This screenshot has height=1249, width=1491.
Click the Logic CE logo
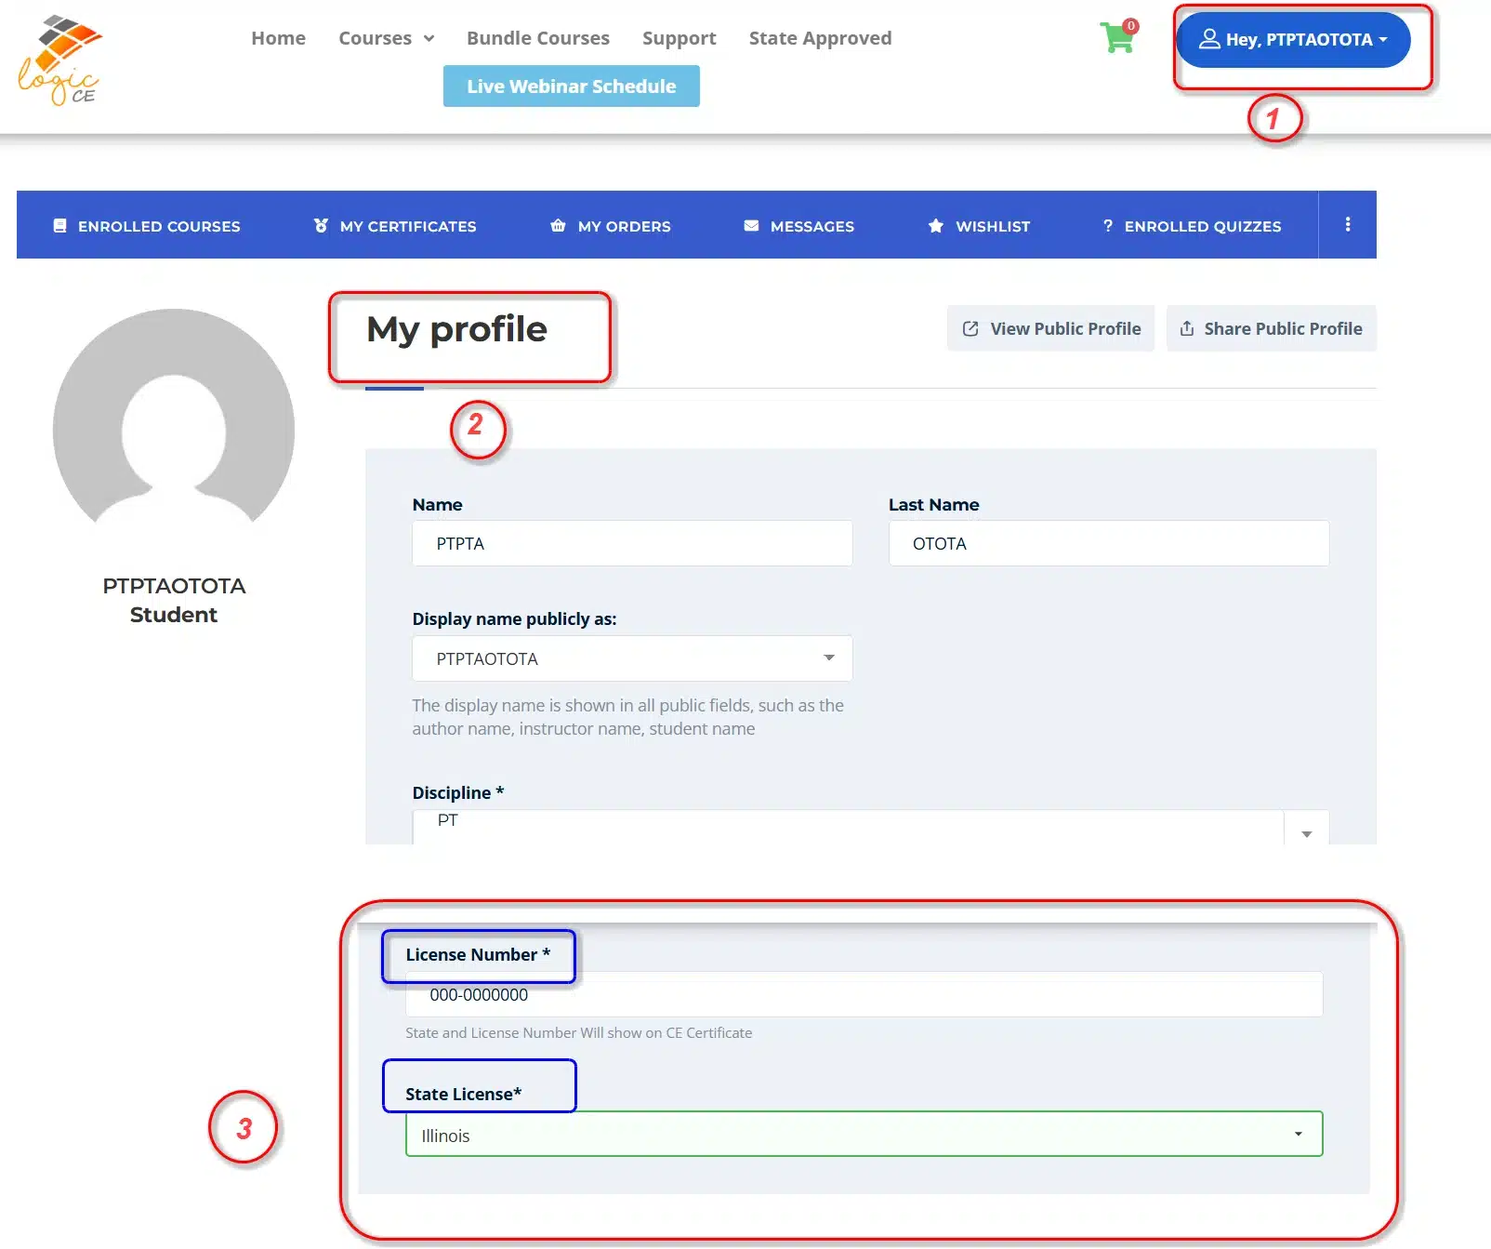point(60,60)
